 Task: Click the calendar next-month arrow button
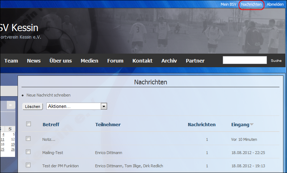coord(10,105)
